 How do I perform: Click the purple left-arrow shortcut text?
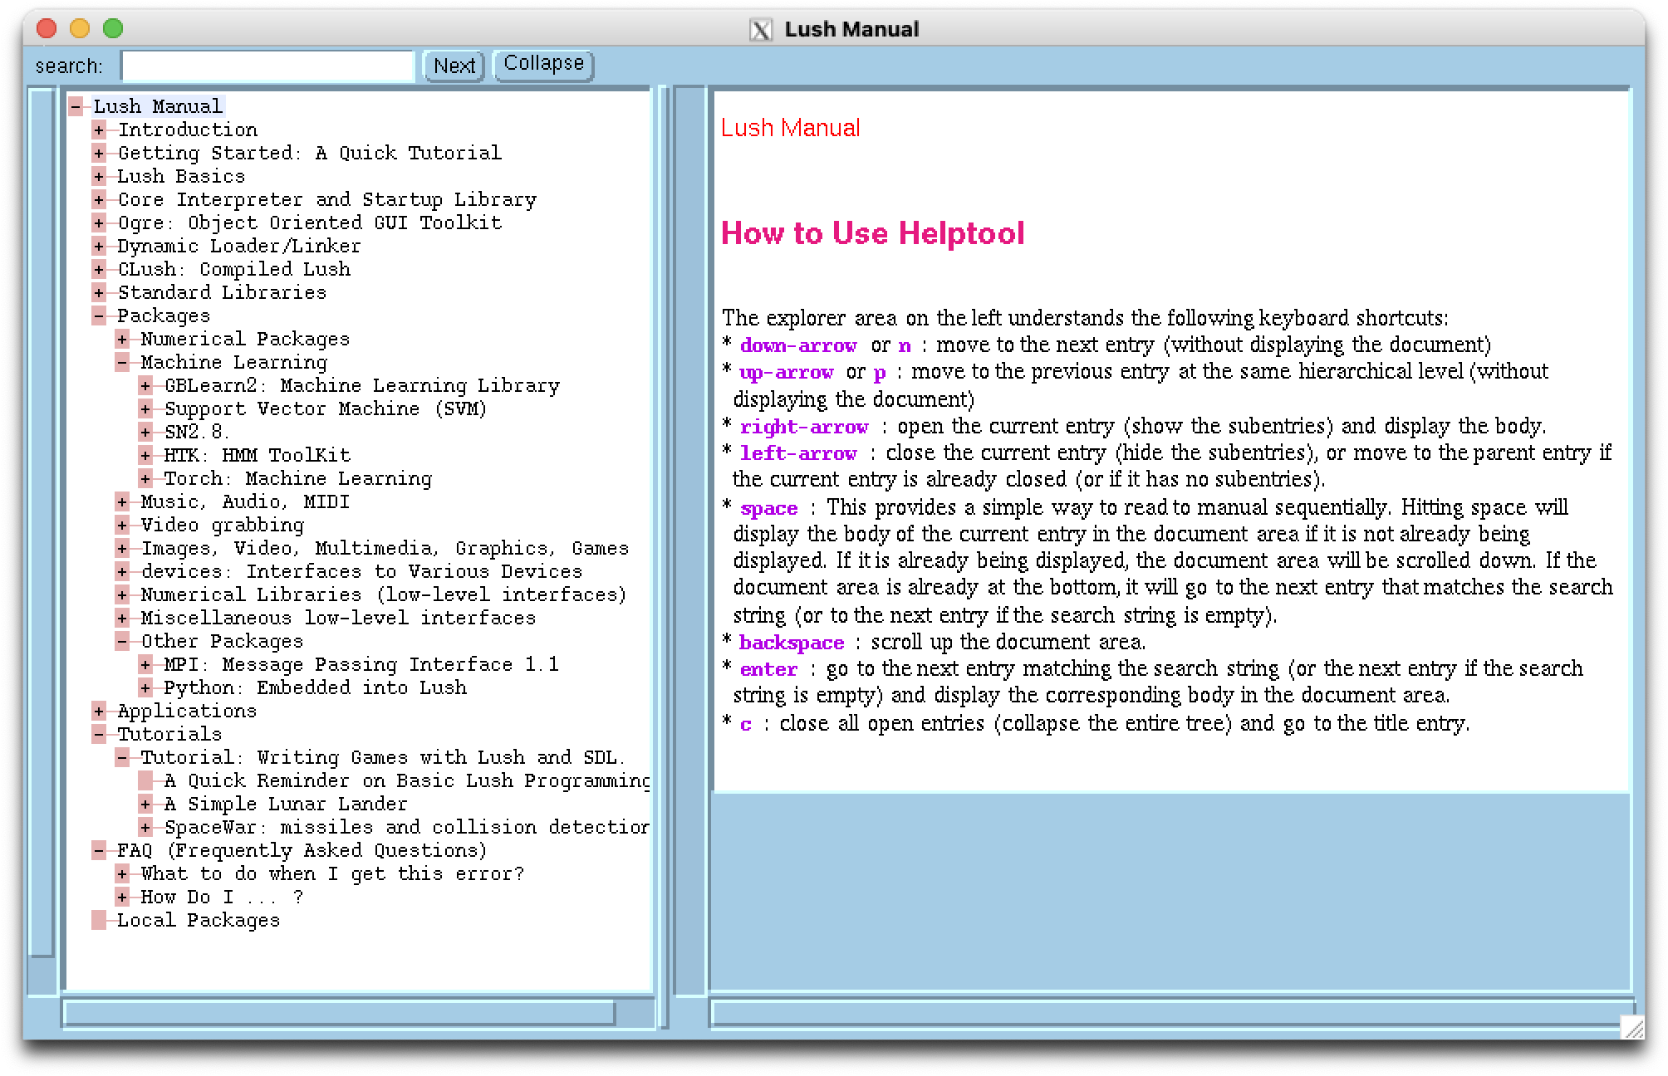(798, 453)
